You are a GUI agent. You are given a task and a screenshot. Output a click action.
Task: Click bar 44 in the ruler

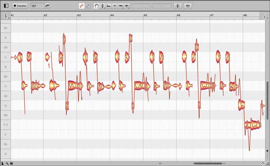(x=112, y=15)
